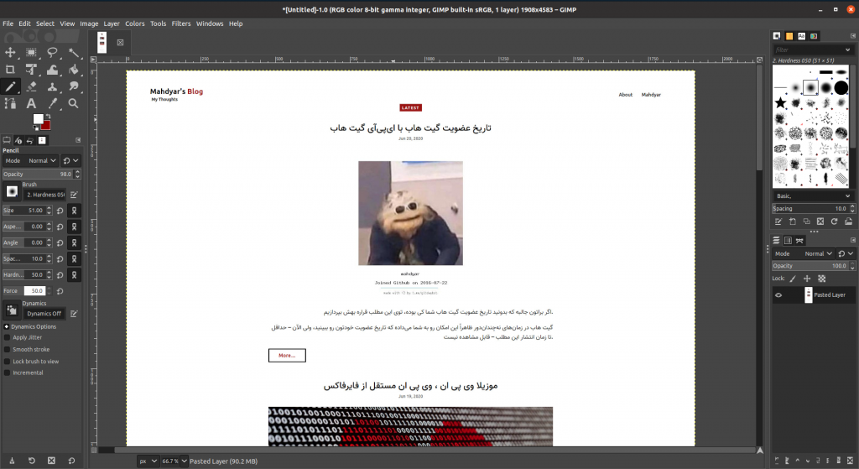This screenshot has width=859, height=469.
Task: Toggle the Hardness link button
Action: pos(75,275)
